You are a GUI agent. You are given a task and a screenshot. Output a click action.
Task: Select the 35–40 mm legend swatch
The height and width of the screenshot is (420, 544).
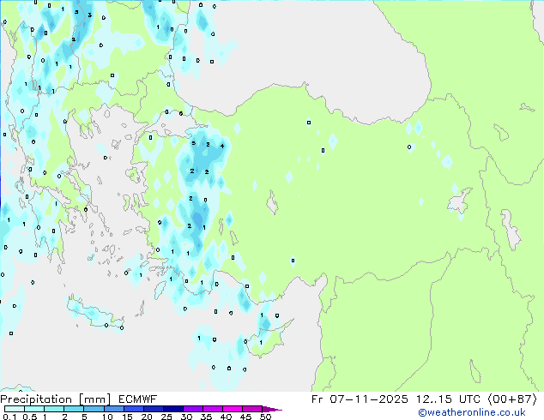(213, 409)
